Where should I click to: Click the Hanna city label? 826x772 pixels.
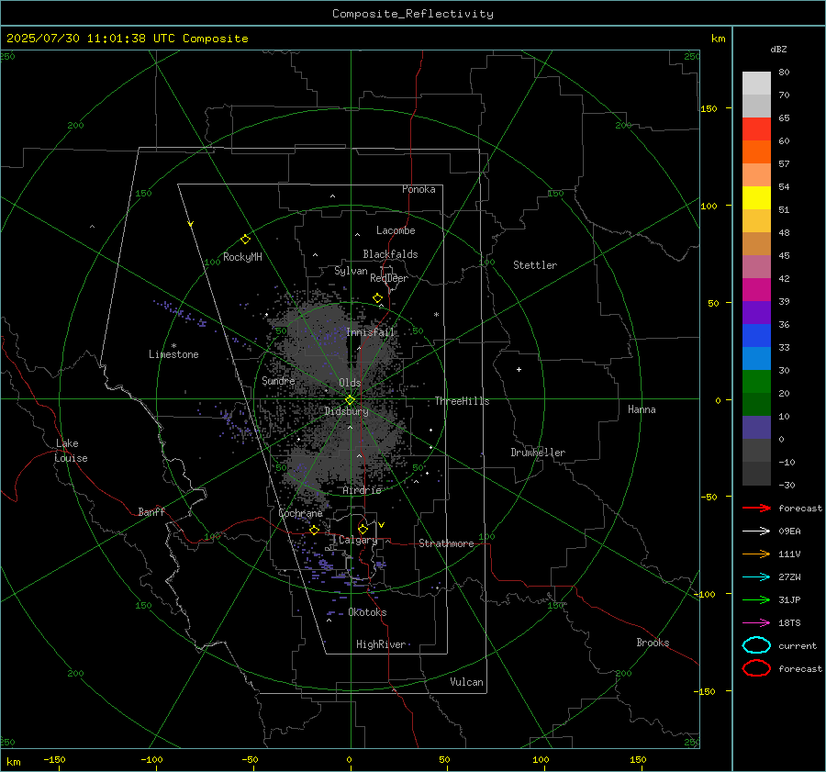[x=642, y=409]
